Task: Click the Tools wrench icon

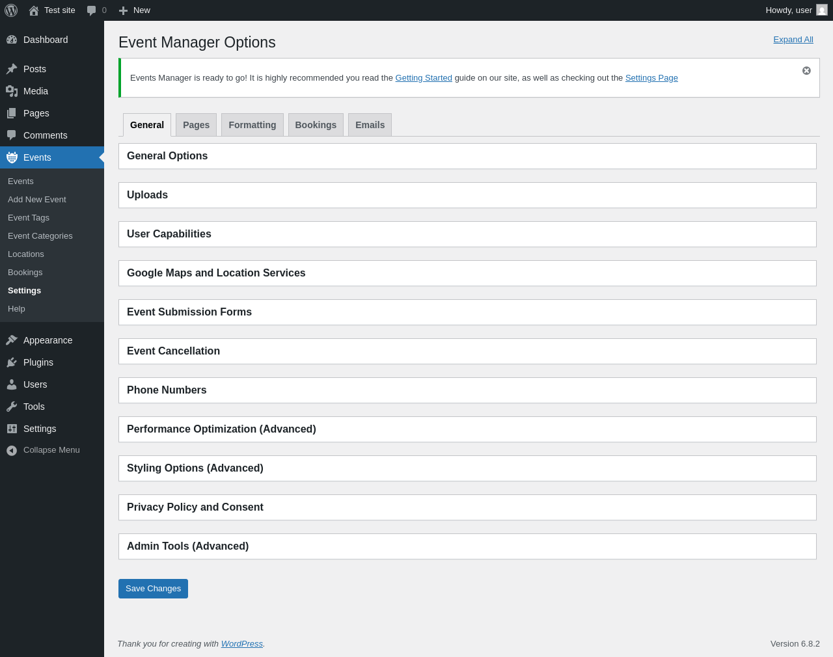Action: [12, 407]
